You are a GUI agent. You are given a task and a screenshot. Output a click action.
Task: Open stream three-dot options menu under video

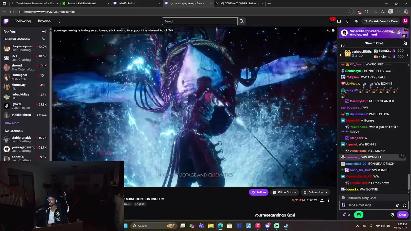pos(328,200)
